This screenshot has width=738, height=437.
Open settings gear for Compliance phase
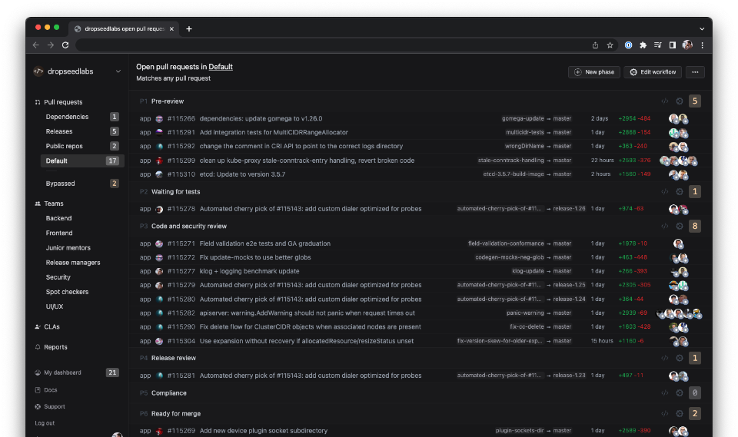pyautogui.click(x=680, y=392)
